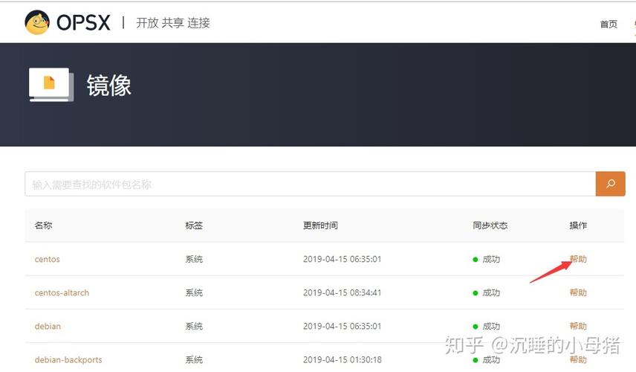Click the OPSX brand text

[83, 23]
